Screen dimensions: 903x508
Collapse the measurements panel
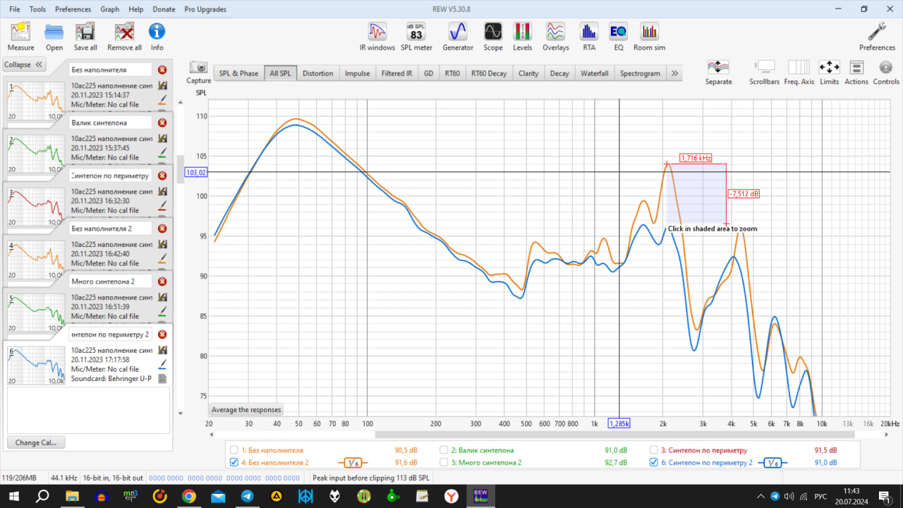23,64
